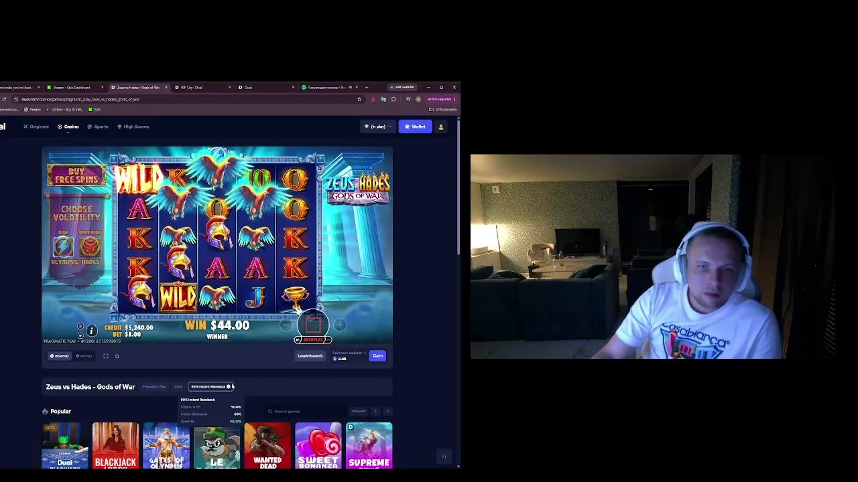Open the Duel Blackjack game thumbnail
The height and width of the screenshot is (482, 858).
(x=64, y=445)
